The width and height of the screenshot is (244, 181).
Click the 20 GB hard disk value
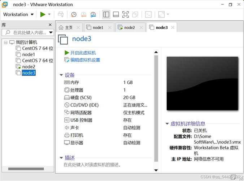point(129,97)
